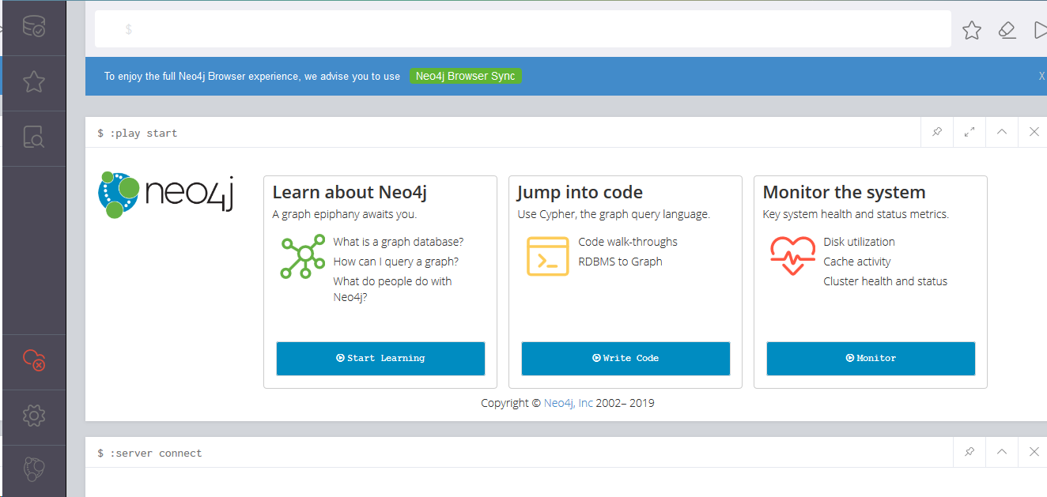Screen dimensions: 1047x497
Task: Click the Write Code button
Action: (x=626, y=359)
